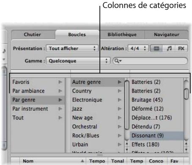192x165 pixels.
Task: Choose 'Bruitage (45)' in the list
Action: 157,100
